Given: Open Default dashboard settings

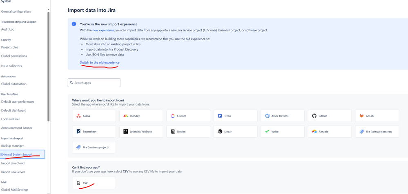Looking at the screenshot, I should click(14, 110).
